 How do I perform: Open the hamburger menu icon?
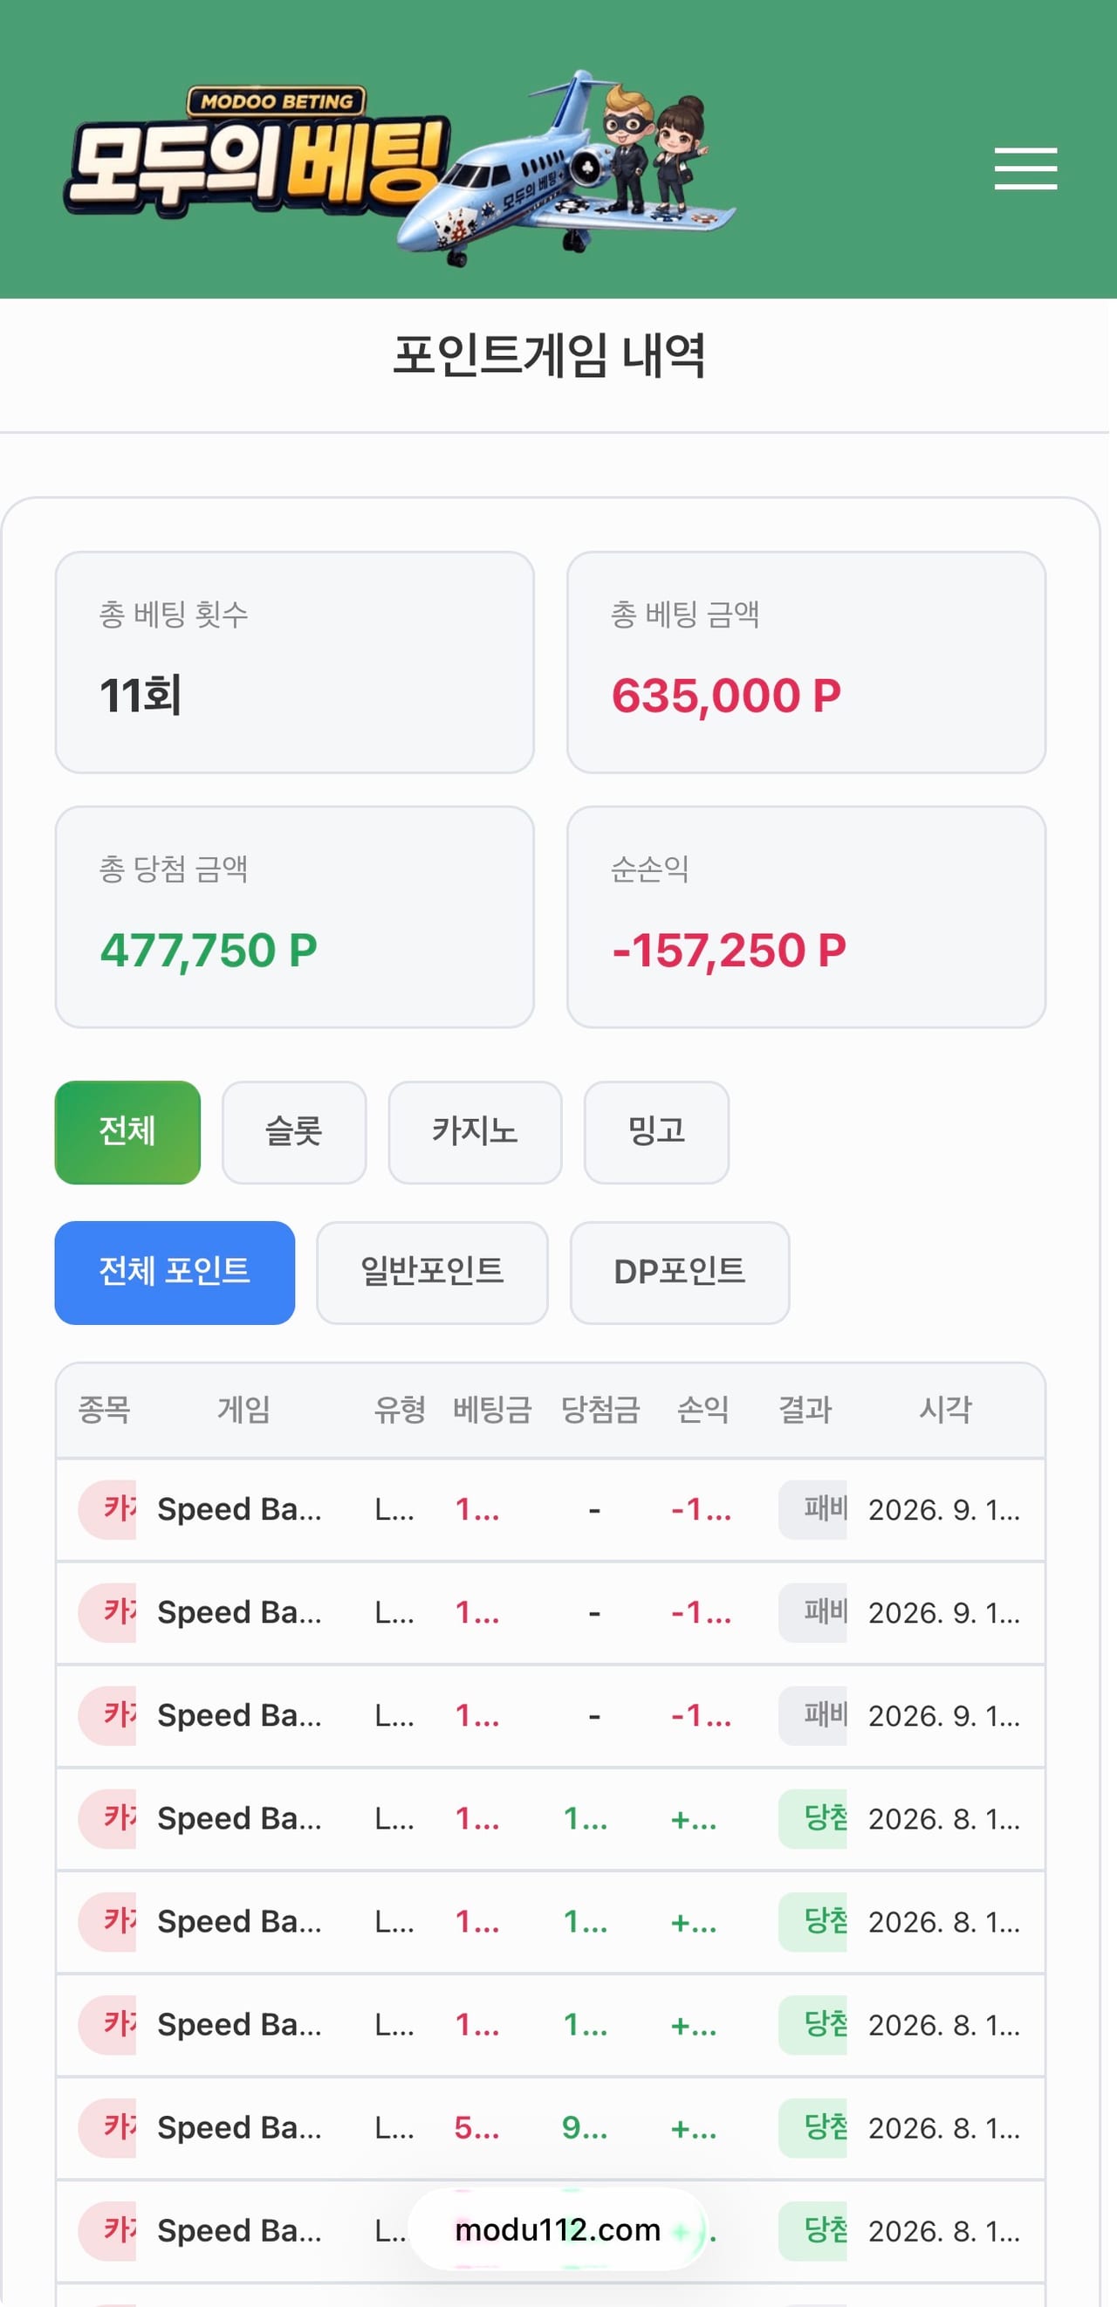[x=1025, y=168]
